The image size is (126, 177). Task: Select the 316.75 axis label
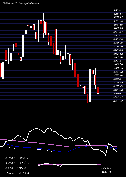click(118, 82)
